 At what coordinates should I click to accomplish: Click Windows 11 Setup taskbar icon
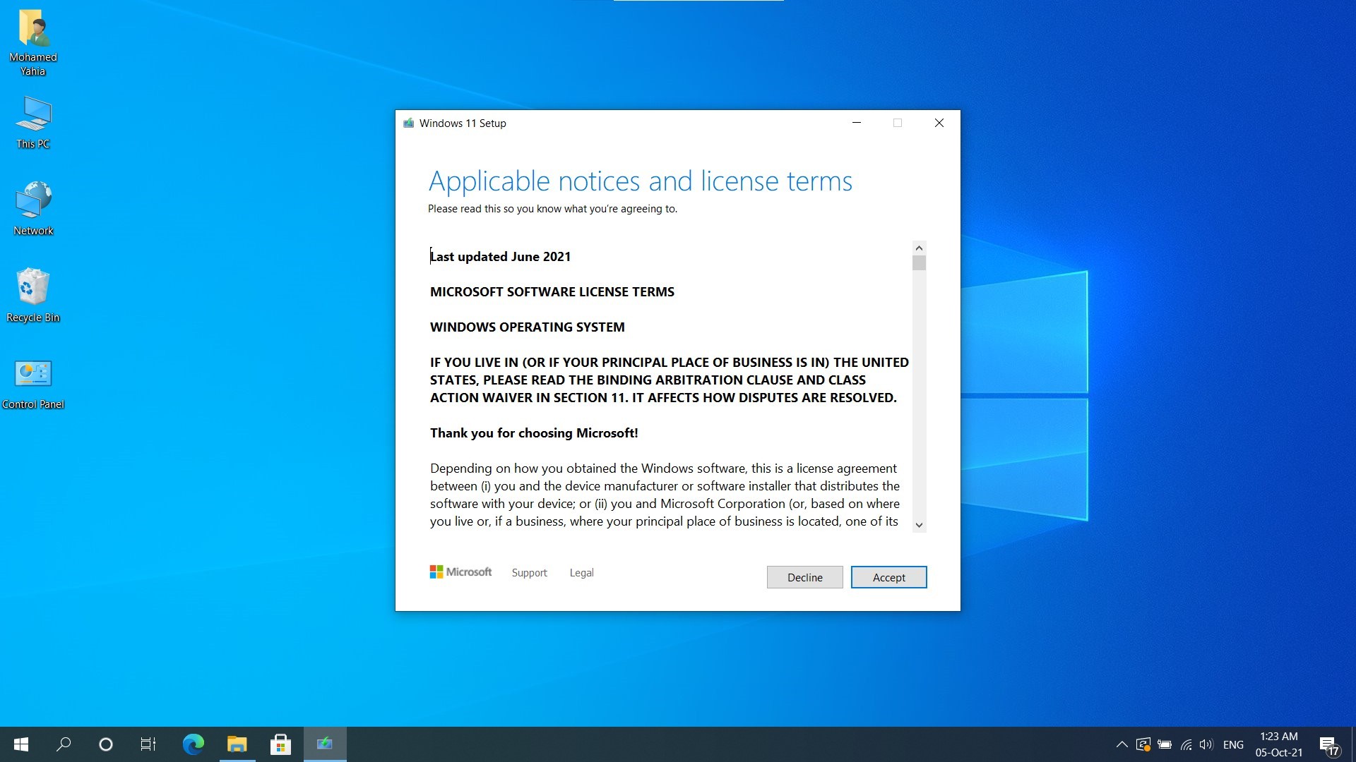point(325,744)
